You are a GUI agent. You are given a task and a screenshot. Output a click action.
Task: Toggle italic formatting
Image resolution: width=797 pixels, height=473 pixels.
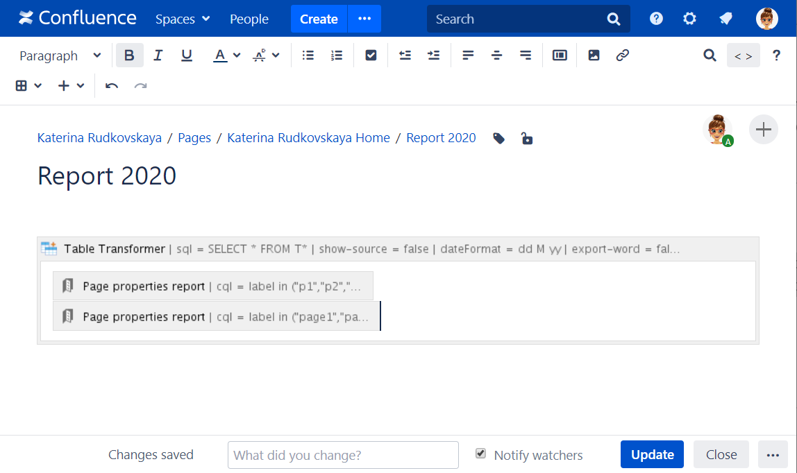158,55
